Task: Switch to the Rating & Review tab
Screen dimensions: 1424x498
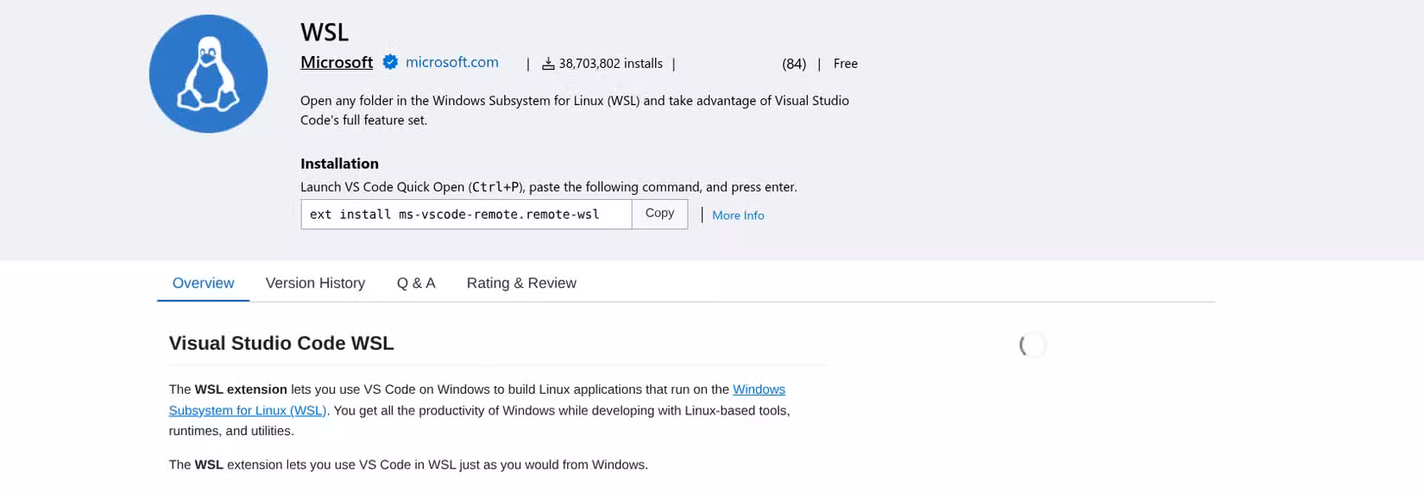Action: [521, 283]
